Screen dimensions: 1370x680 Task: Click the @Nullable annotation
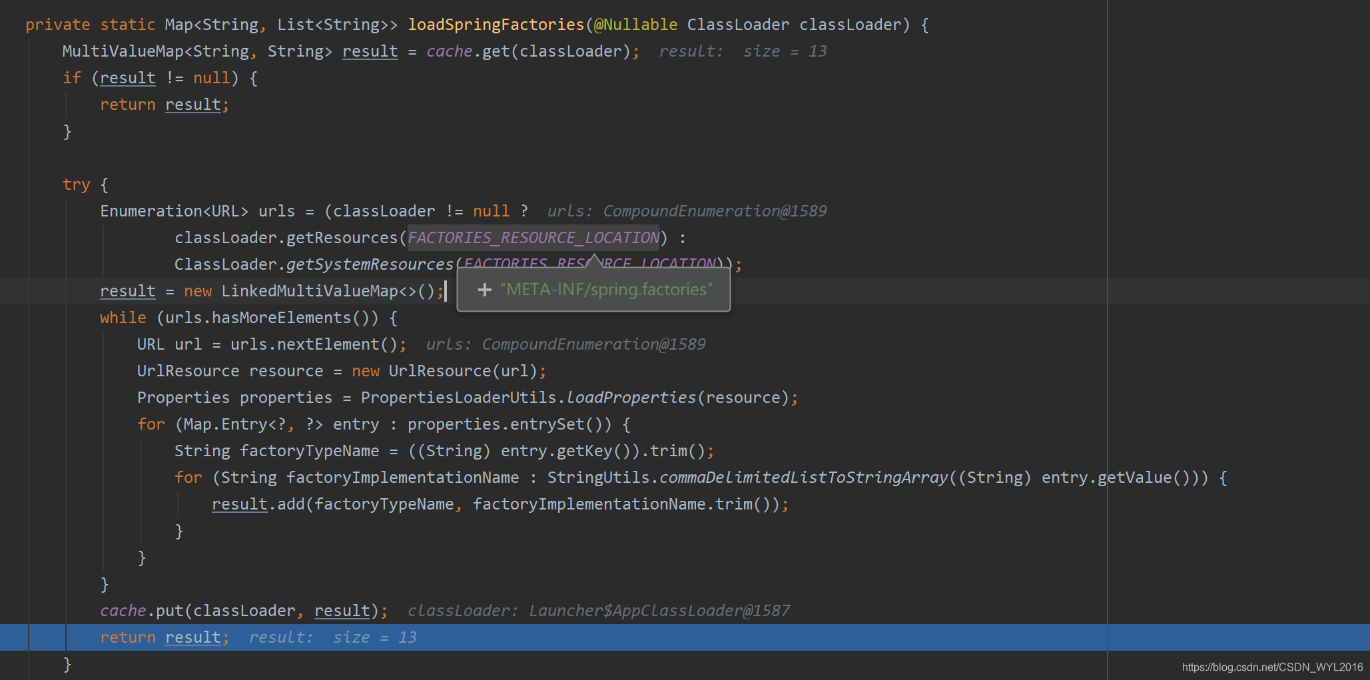click(x=635, y=25)
